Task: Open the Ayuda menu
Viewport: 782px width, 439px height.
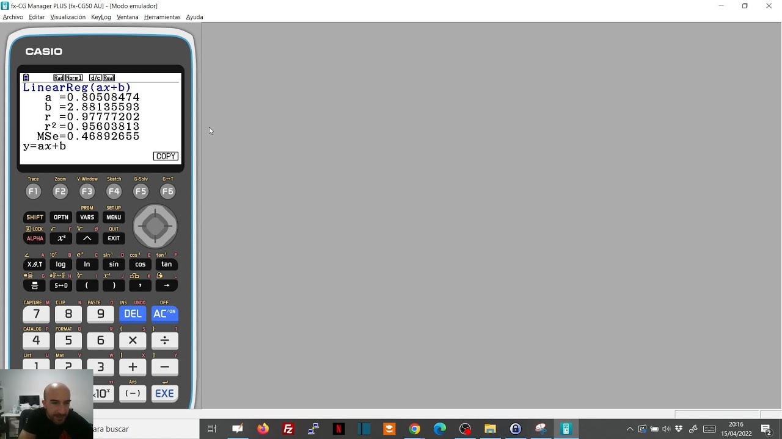Action: tap(194, 17)
